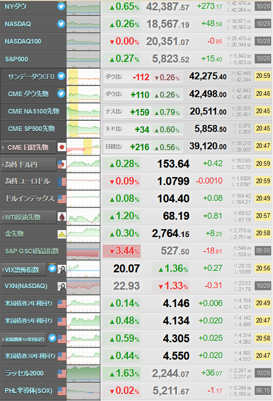Click the NASDAQ price 18,567.19
The width and height of the screenshot is (273, 401).
168,24
